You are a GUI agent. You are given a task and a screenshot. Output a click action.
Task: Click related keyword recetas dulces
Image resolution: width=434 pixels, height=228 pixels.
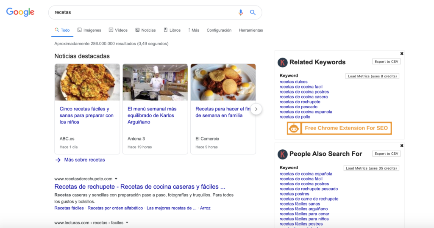click(293, 82)
